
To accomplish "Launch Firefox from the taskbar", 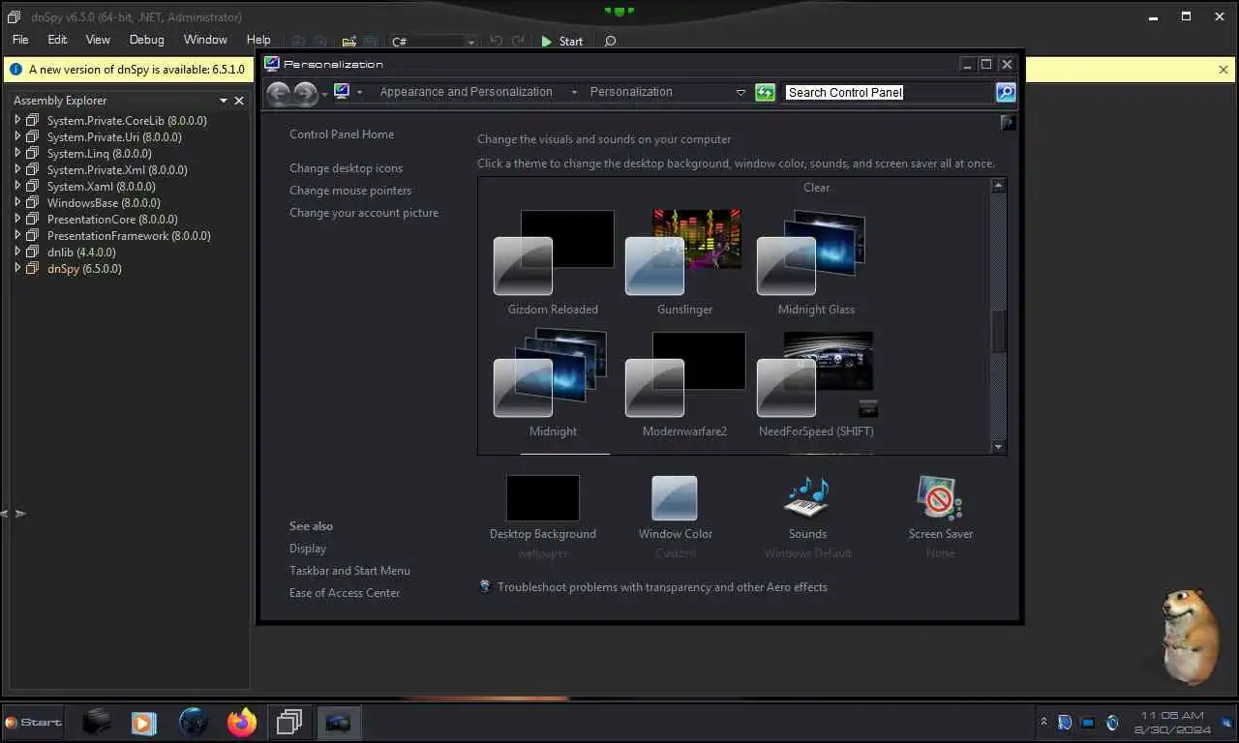I will point(241,722).
